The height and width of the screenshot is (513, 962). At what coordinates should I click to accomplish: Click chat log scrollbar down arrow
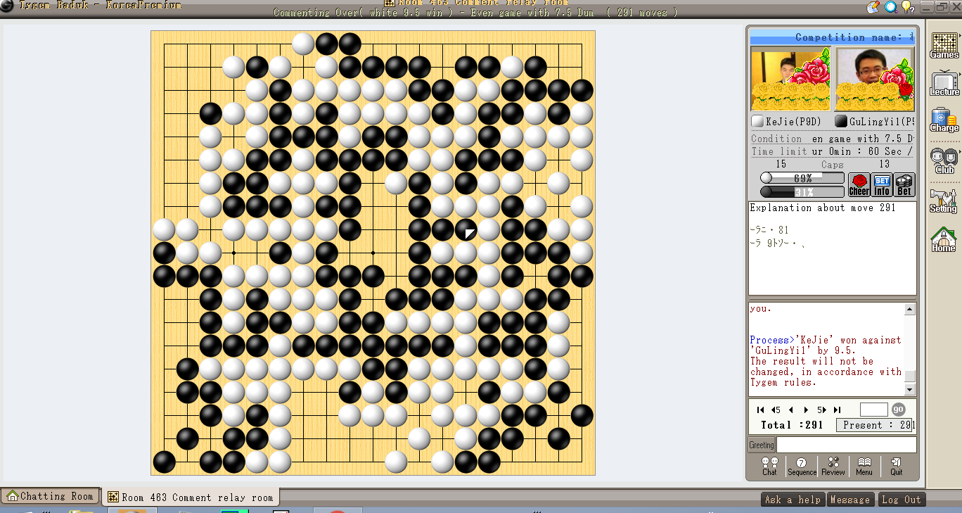coord(910,390)
